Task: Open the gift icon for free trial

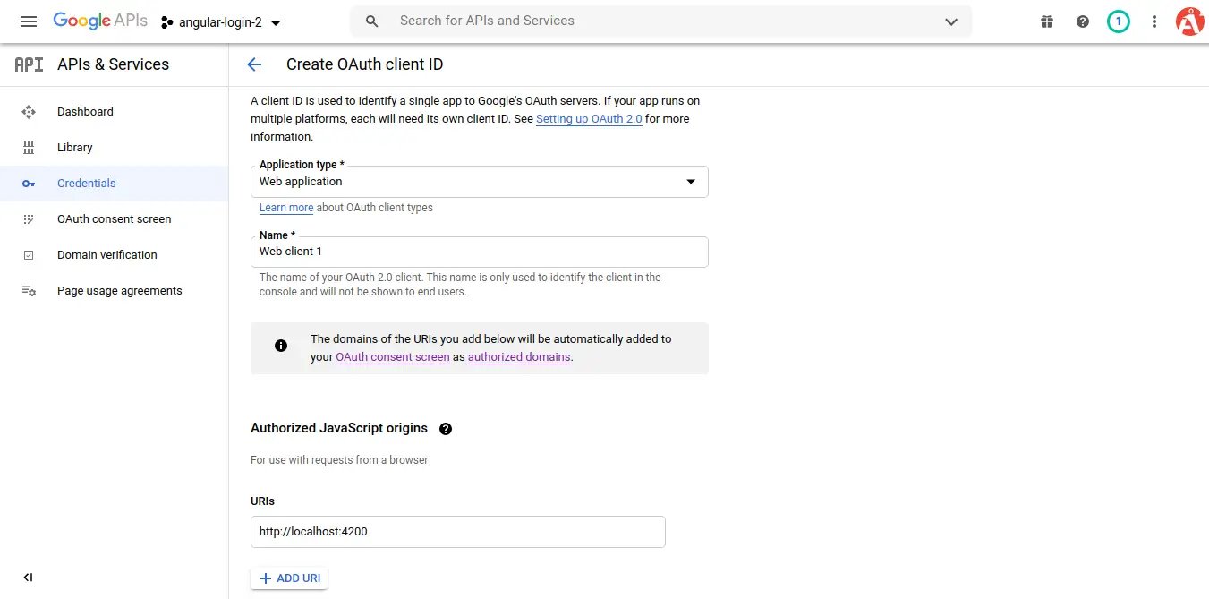Action: [x=1047, y=21]
